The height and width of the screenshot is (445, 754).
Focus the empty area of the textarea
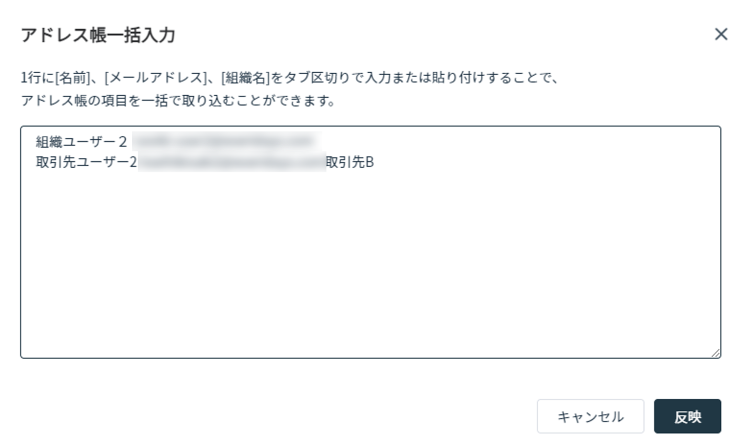click(x=370, y=261)
